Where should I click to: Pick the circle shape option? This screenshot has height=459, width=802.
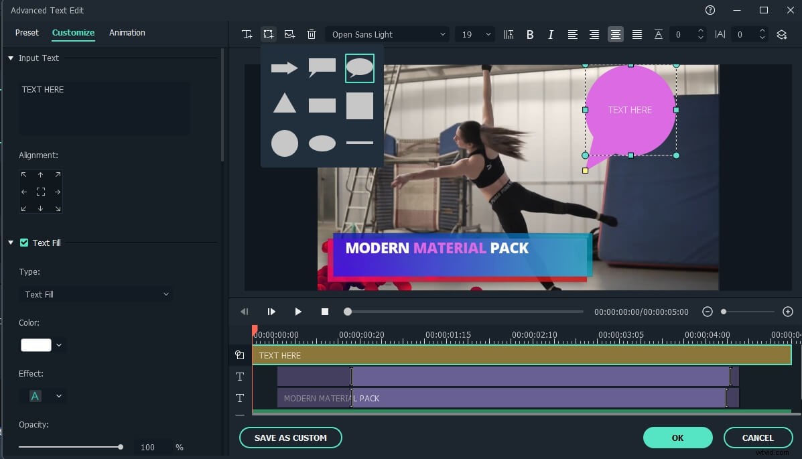(284, 143)
